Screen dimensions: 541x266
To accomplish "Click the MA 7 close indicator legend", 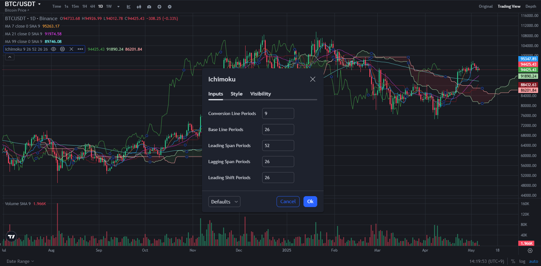I will coord(23,26).
